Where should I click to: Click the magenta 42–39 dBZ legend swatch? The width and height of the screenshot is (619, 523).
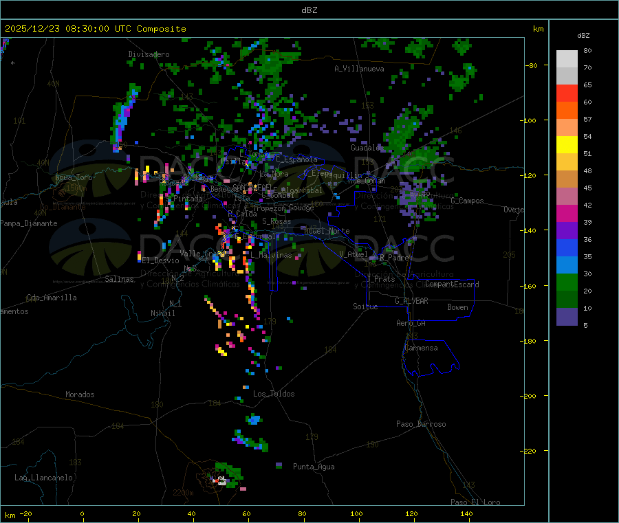[x=567, y=213]
